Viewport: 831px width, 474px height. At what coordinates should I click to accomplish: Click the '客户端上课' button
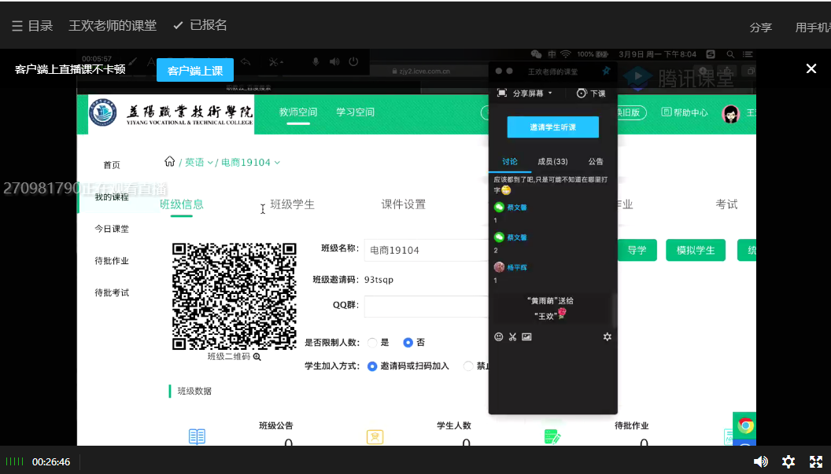195,70
